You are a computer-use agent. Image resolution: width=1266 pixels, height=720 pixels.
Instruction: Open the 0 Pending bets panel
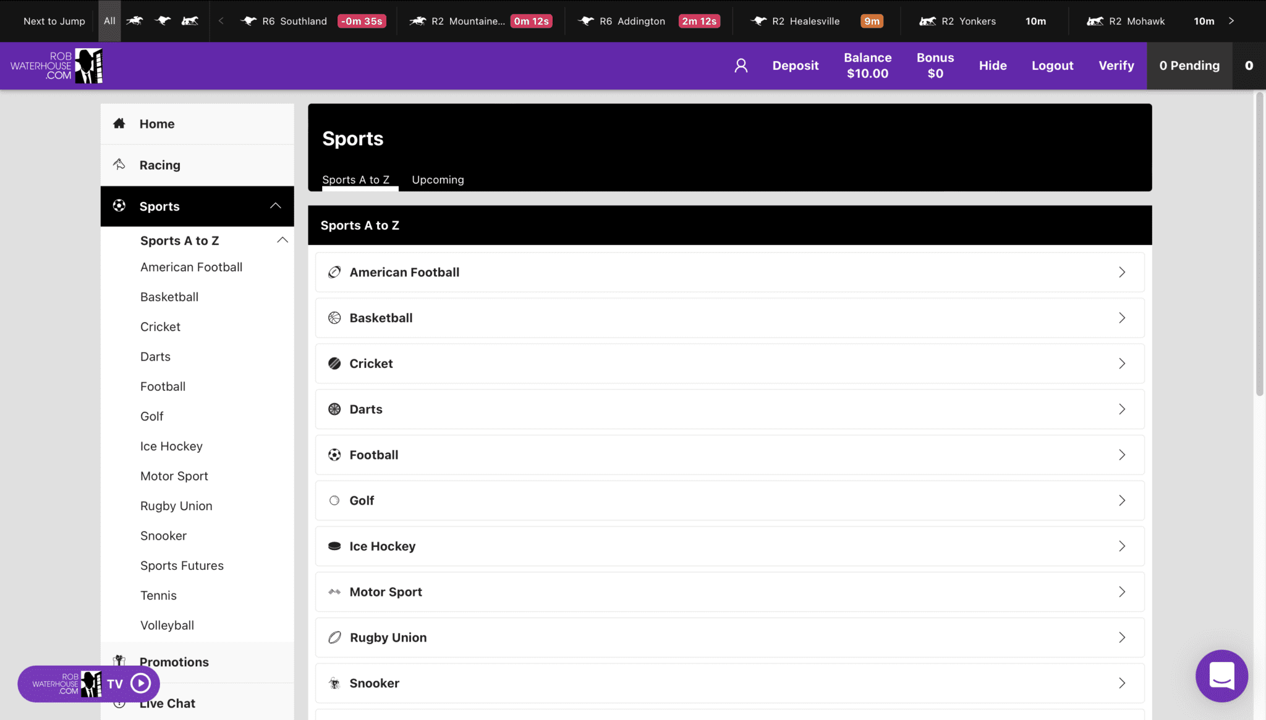pos(1189,65)
